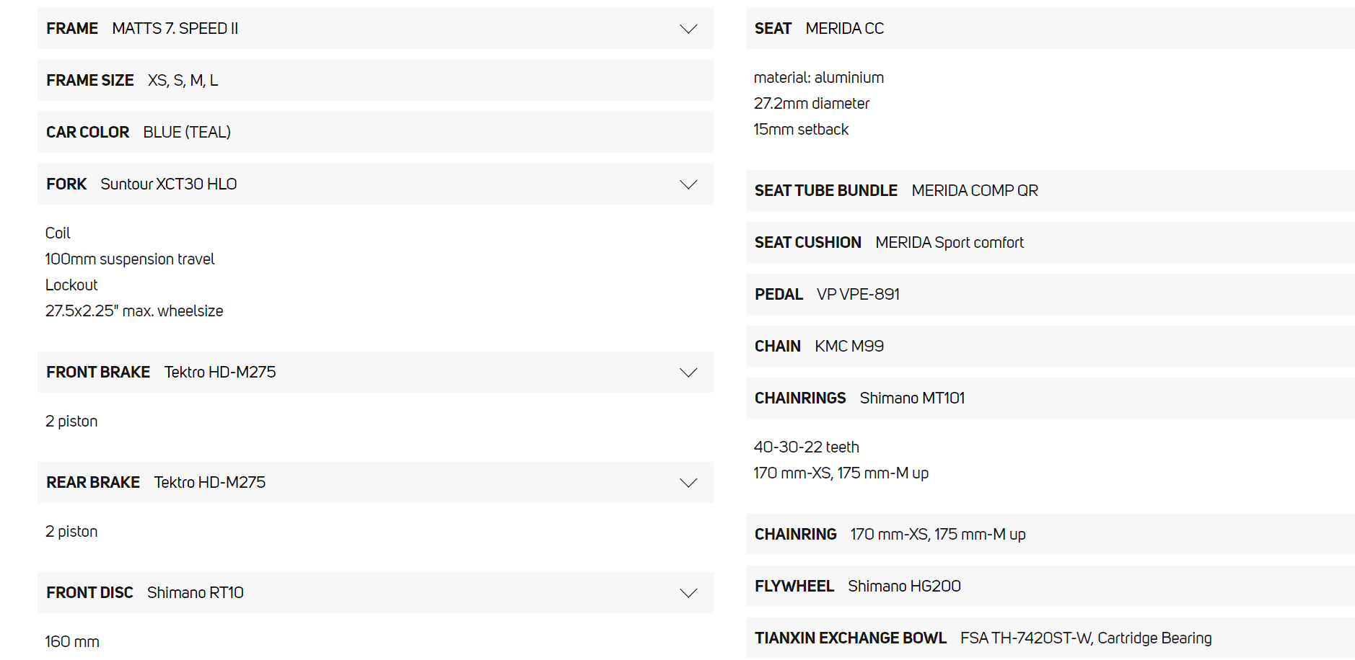
Task: Click the FRAME SIZE row
Action: pos(374,81)
